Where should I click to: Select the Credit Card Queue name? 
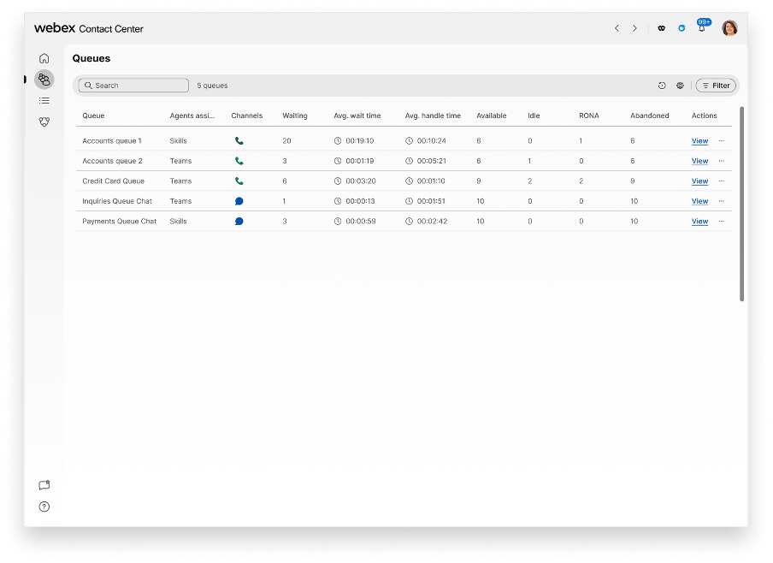(x=114, y=181)
